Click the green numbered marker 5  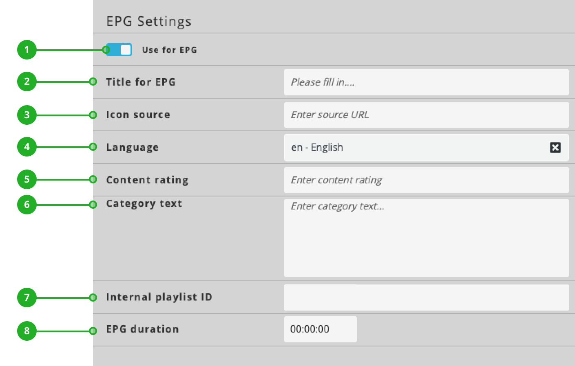click(27, 179)
